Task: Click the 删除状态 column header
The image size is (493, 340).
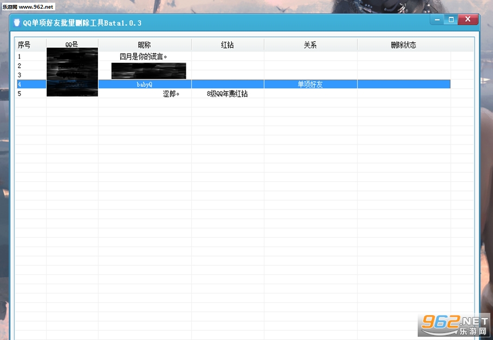Action: tap(404, 45)
